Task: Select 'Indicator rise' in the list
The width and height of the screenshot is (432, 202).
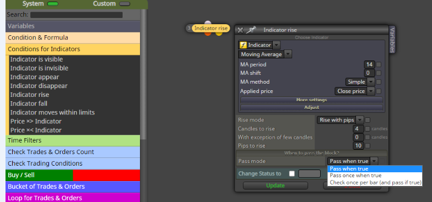Action: point(30,95)
